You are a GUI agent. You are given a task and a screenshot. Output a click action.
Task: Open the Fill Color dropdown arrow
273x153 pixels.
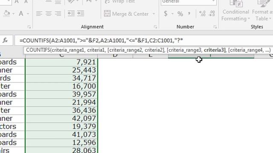coord(13,14)
